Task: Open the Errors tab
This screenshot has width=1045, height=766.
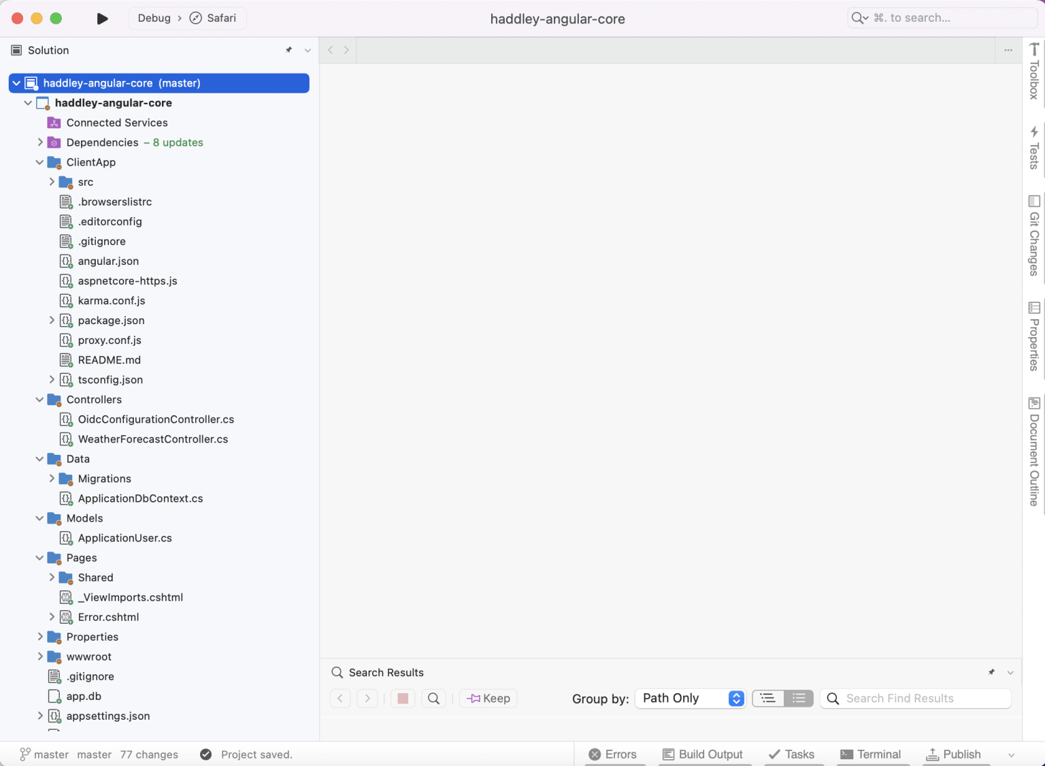Action: [613, 754]
